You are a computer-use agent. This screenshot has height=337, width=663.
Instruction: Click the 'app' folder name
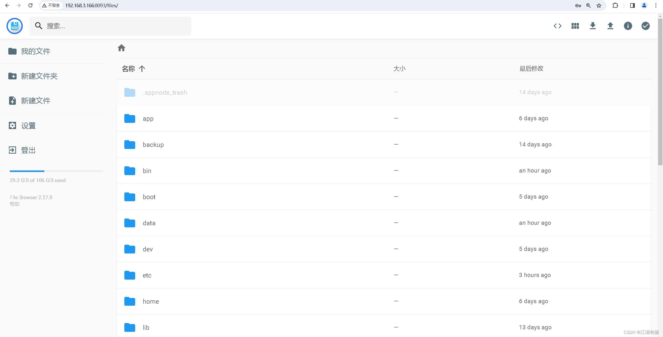pos(148,119)
